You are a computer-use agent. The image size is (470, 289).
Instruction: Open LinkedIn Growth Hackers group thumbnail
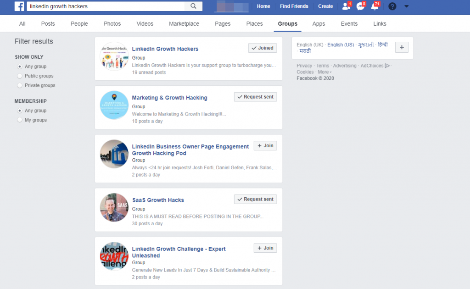(114, 56)
